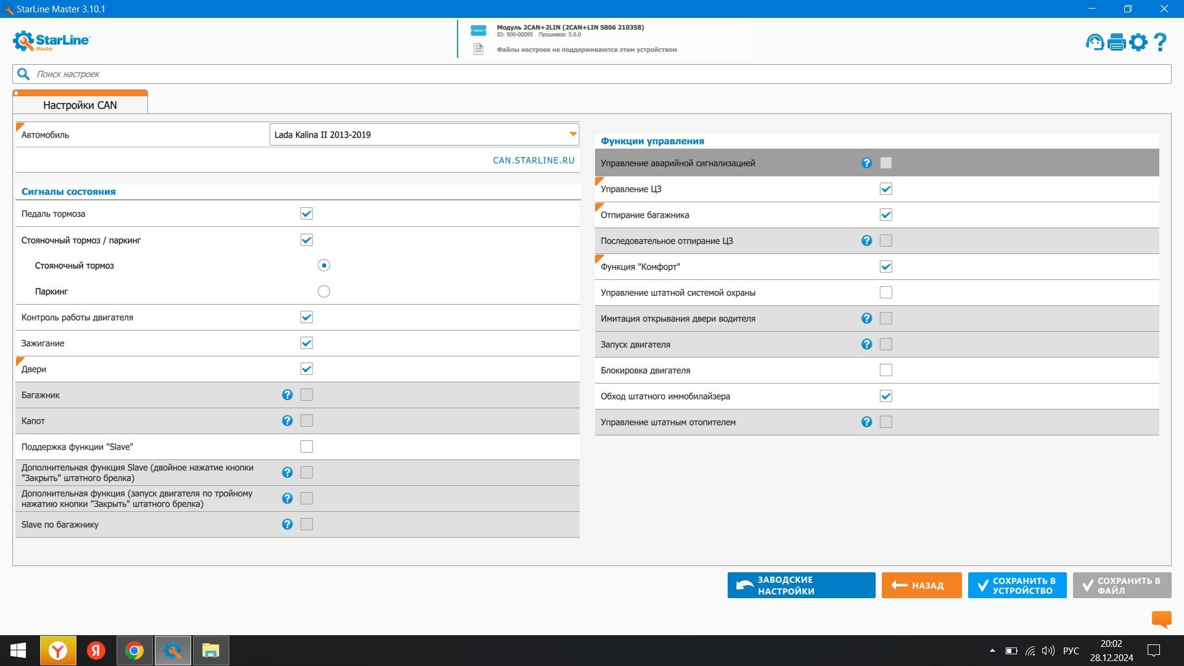
Task: Uncheck Отпирание багажника checkbox
Action: pos(886,215)
